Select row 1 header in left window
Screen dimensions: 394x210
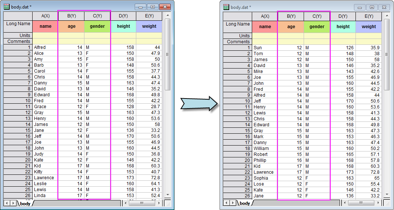[18, 47]
